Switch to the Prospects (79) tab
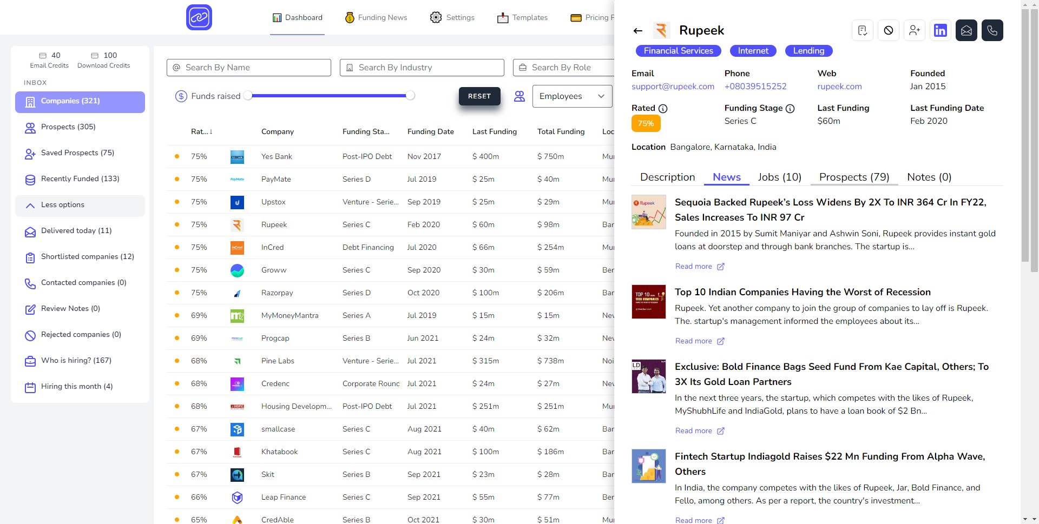Screen dimensions: 1039x524 point(854,177)
